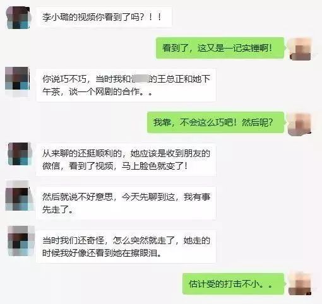
Task: Select green bubble 估计受的打击不小
Action: point(234,284)
